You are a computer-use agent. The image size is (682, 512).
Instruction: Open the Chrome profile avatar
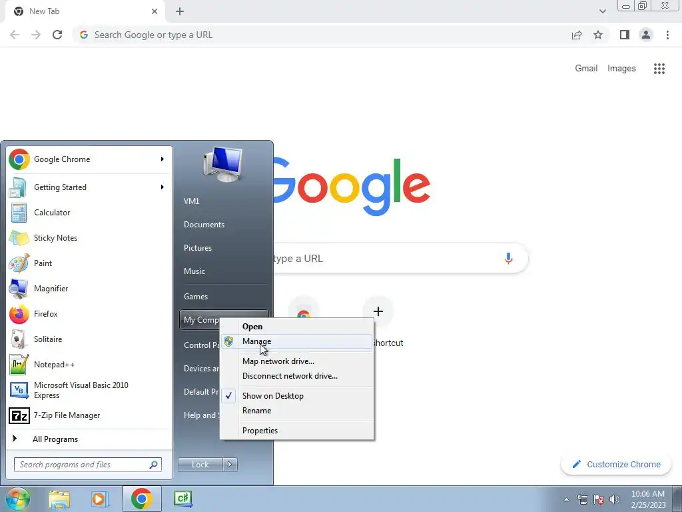tap(646, 35)
